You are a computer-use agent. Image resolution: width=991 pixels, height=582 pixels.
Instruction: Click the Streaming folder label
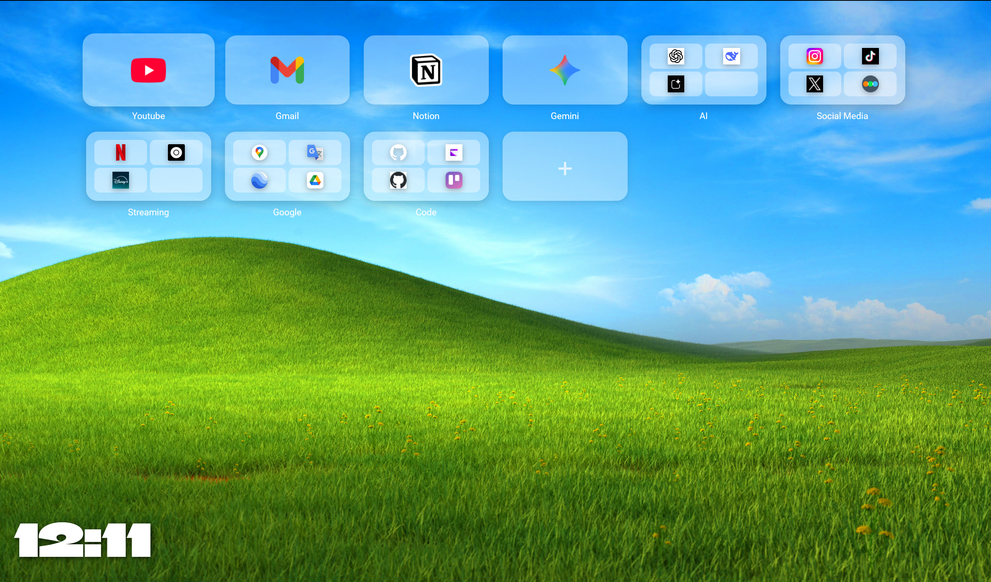coord(148,212)
